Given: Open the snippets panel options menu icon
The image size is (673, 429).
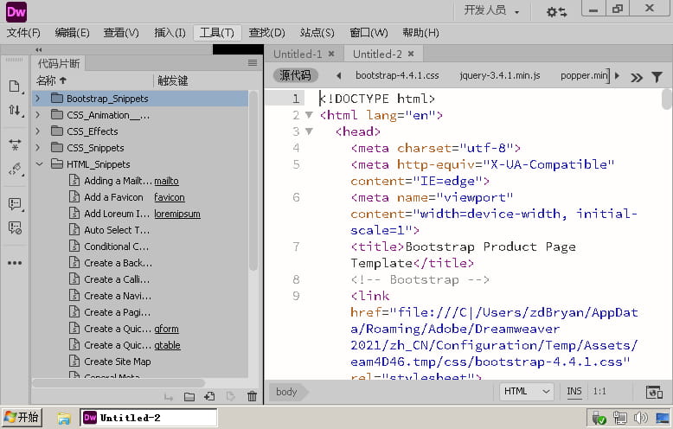Looking at the screenshot, I should (252, 63).
